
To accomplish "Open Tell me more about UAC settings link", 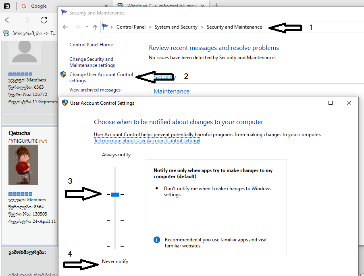I will tap(147, 141).
